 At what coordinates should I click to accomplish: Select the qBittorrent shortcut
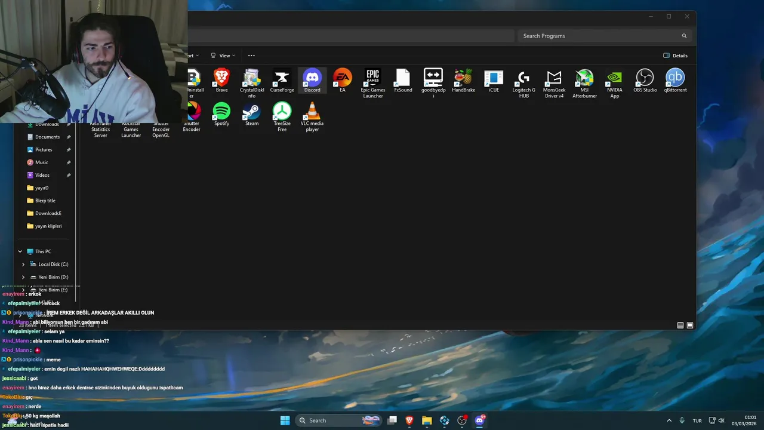[675, 81]
